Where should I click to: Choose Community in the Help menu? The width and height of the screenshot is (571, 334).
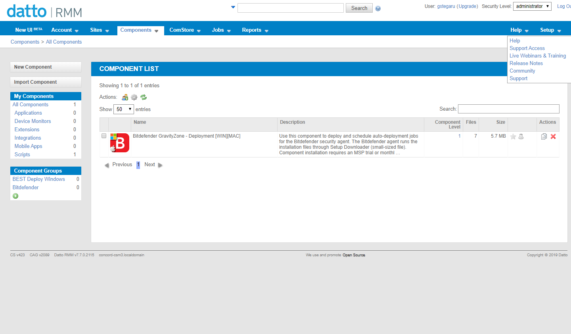tap(522, 71)
